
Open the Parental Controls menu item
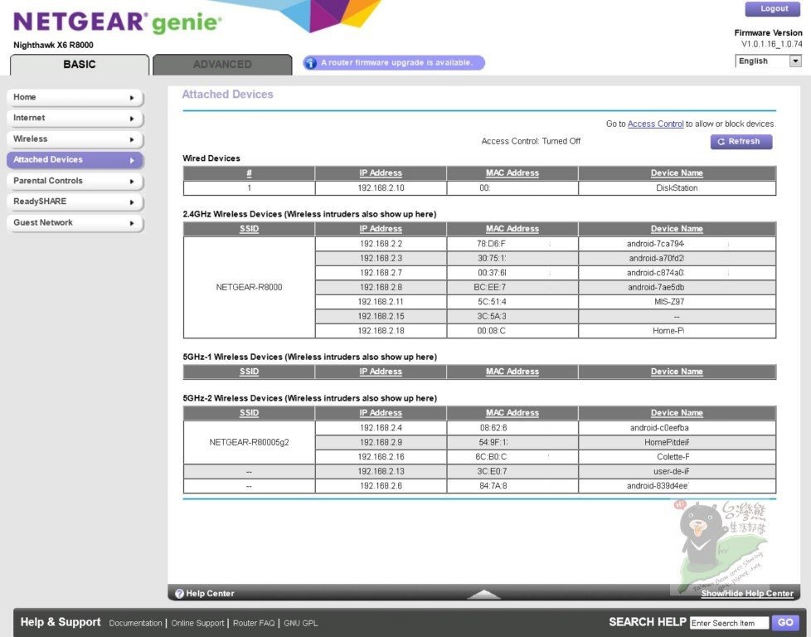pos(75,181)
